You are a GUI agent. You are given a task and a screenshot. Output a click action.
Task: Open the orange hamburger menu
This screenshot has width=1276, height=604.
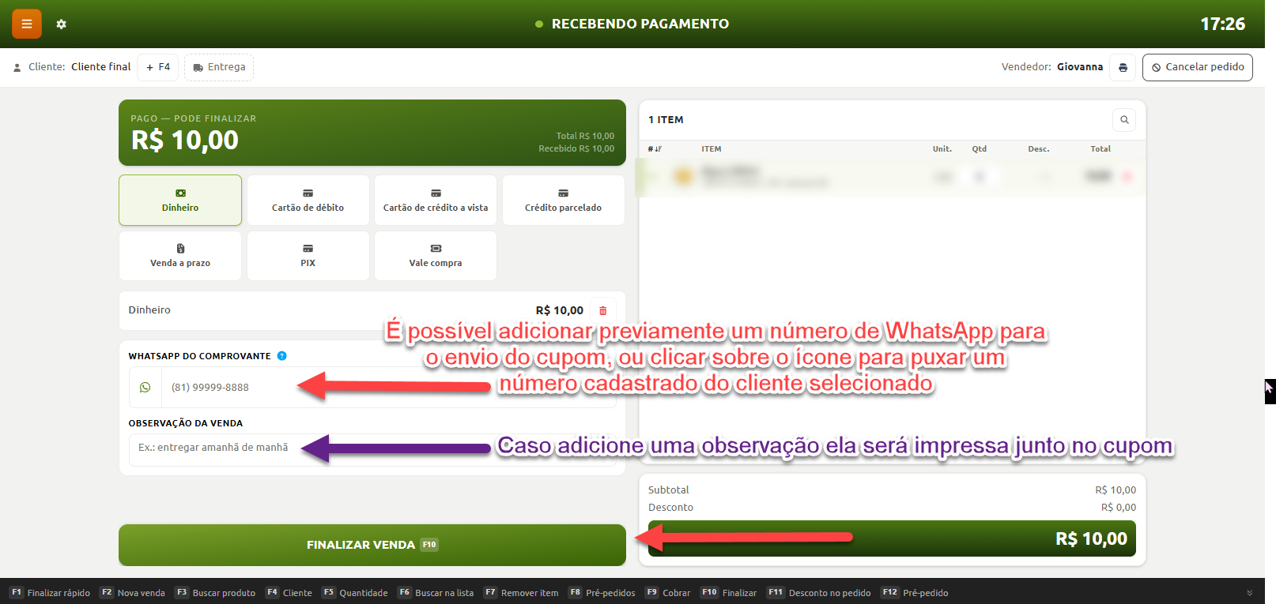(27, 24)
